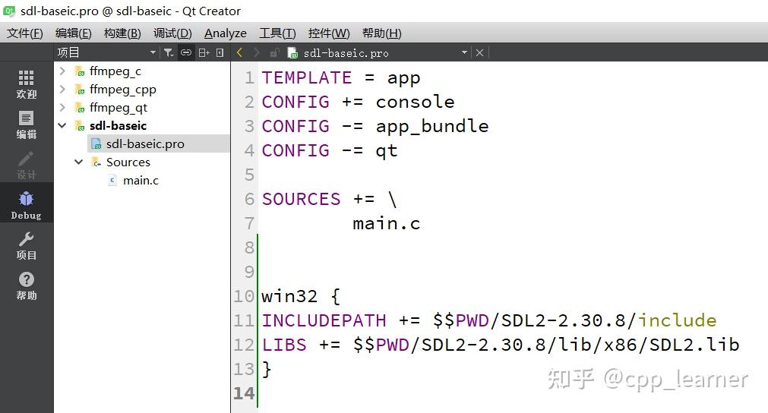Click the sdl-baseic.pro file icon in editor toolbar
Viewport: 768px width, 413px height.
292,53
